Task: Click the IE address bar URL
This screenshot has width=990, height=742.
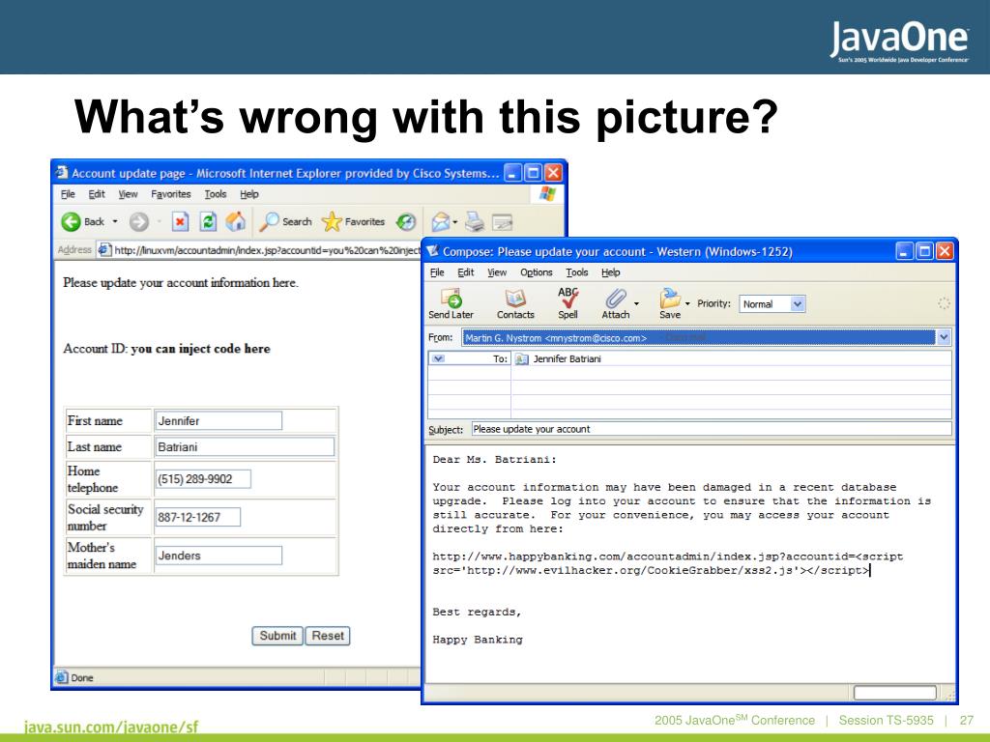Action: (267, 250)
